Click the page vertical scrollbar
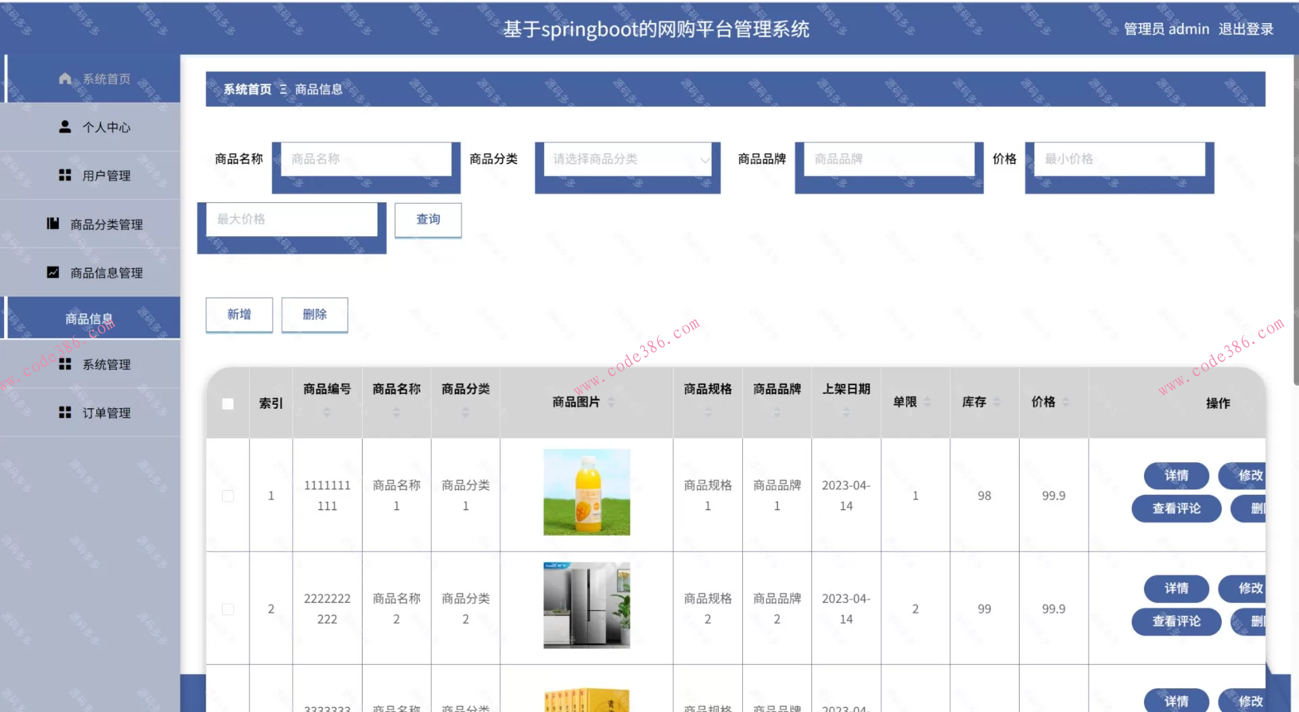Image resolution: width=1299 pixels, height=712 pixels. pos(1296,220)
